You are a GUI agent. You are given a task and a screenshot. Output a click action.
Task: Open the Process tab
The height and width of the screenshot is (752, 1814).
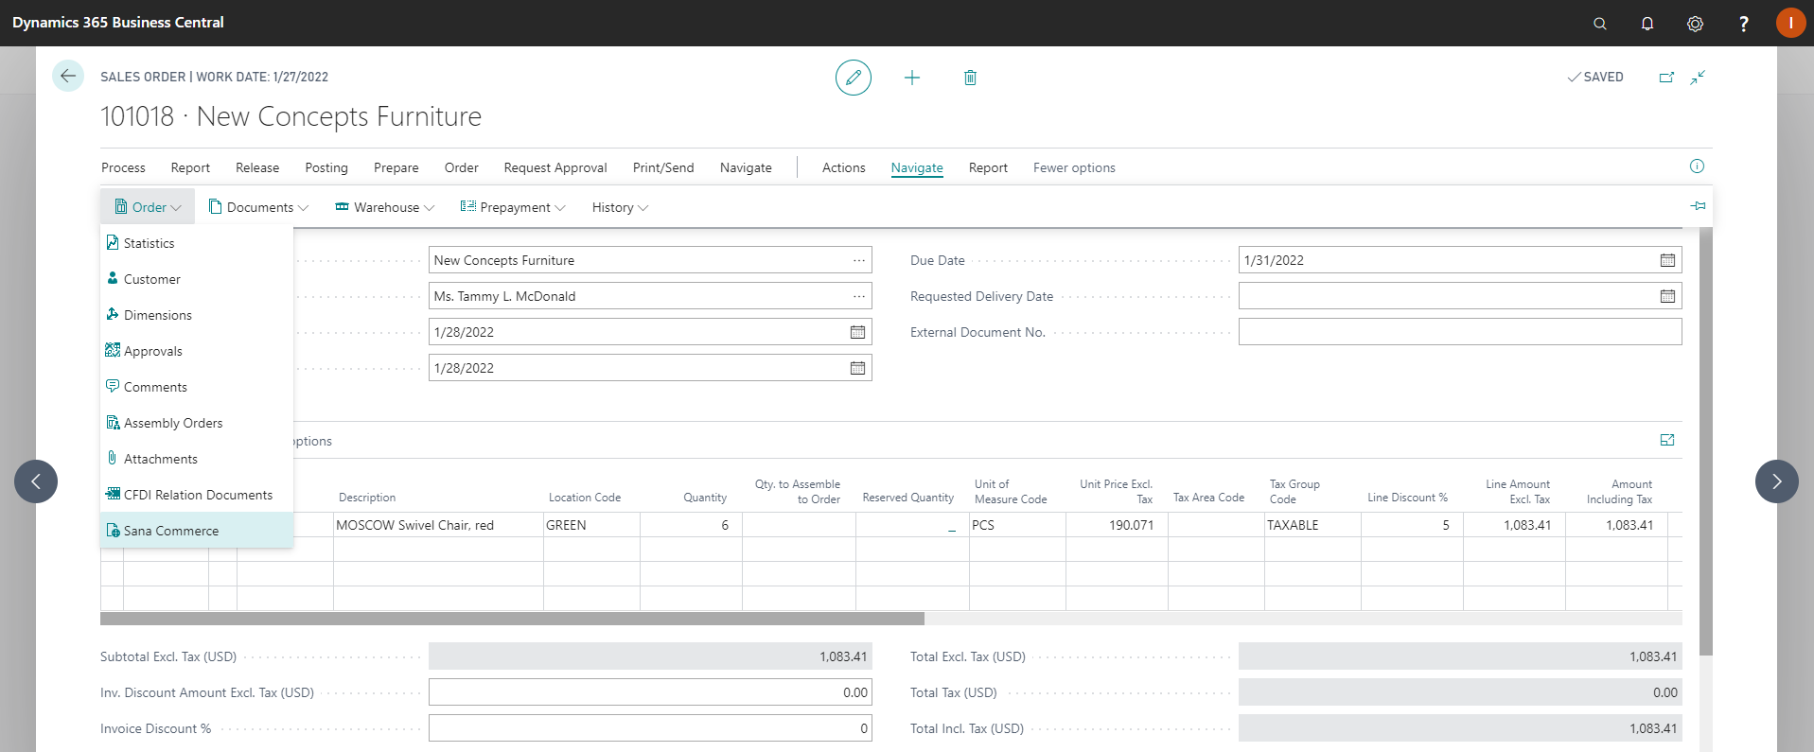coord(123,167)
